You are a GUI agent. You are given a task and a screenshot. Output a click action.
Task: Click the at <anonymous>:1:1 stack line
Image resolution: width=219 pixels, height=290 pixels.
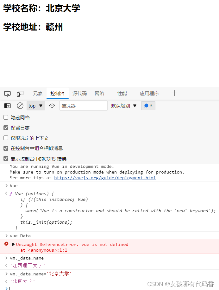point(44,250)
